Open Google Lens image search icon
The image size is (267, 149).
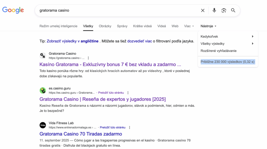224,10
